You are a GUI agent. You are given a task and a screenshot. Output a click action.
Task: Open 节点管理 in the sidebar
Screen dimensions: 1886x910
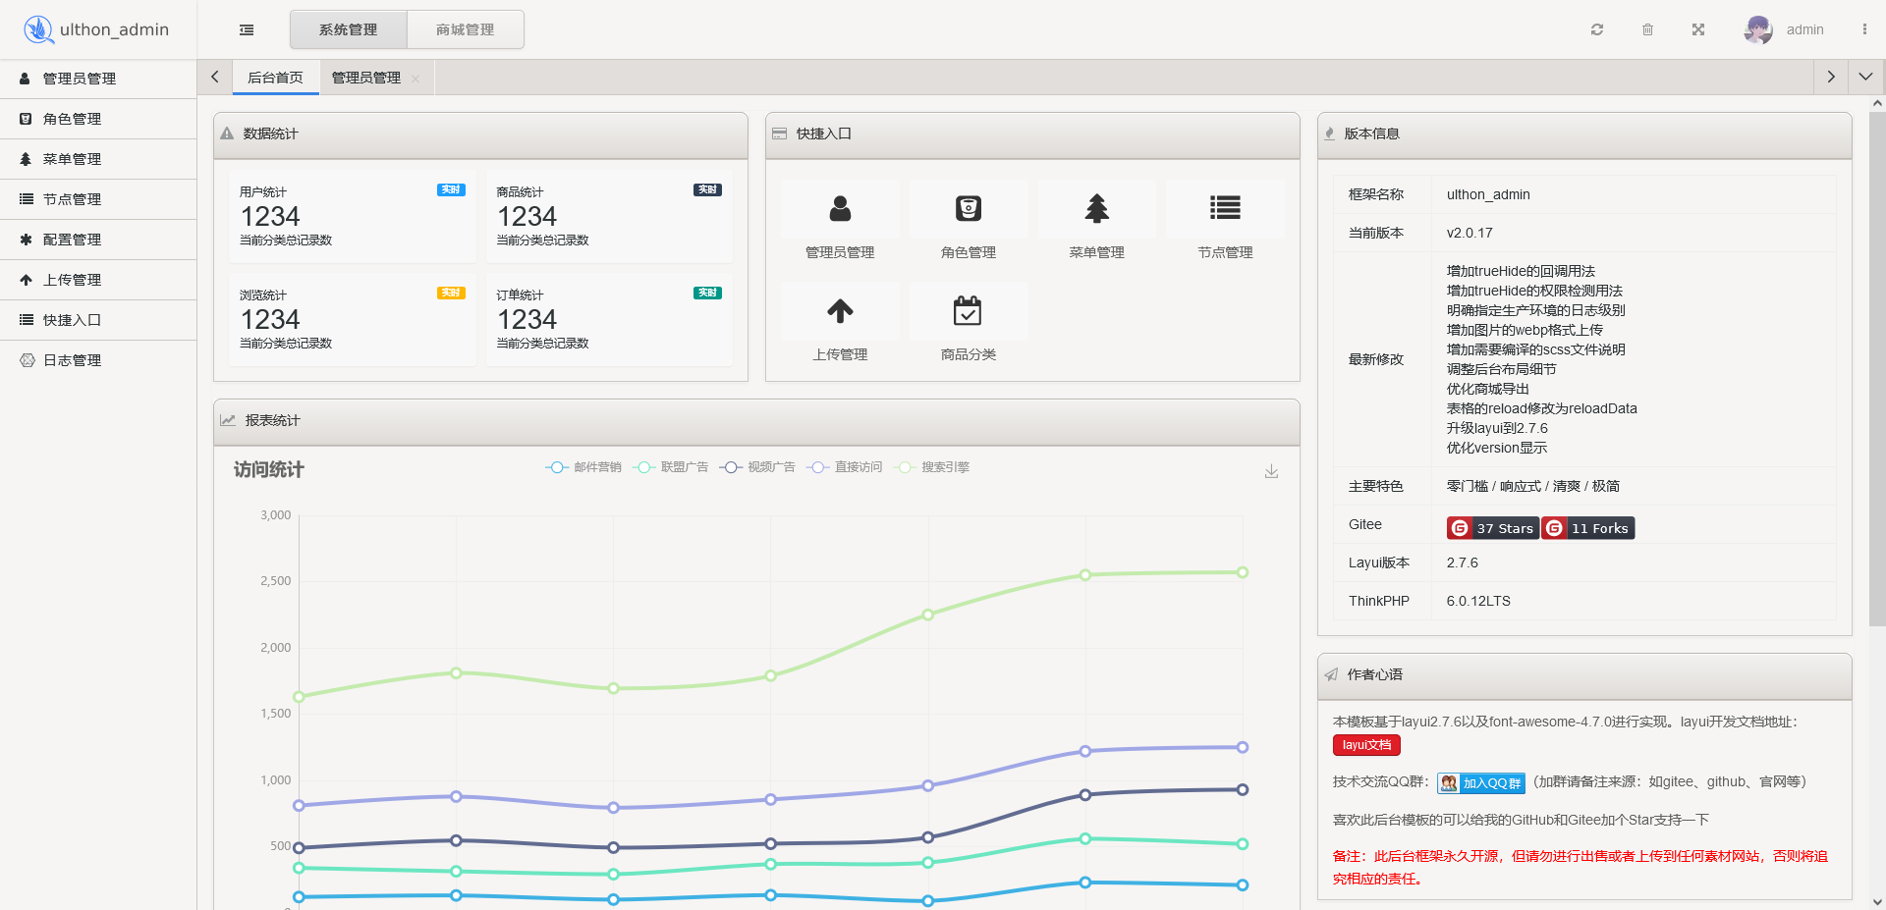(98, 199)
